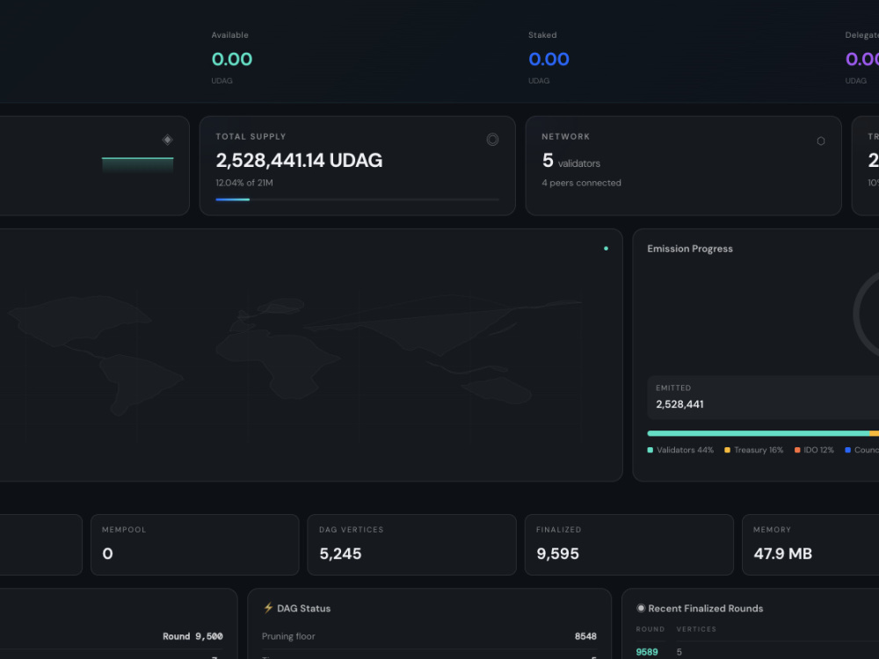The image size is (879, 659).
Task: Click the lightning bolt icon beside DAG Status
Action: tap(268, 607)
